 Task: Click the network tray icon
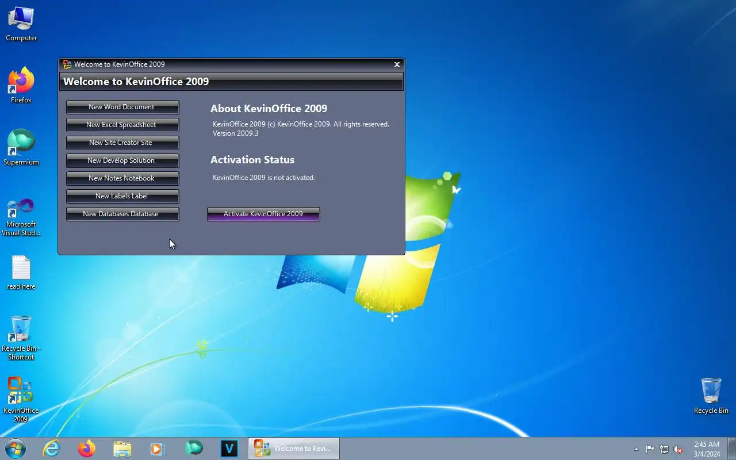click(664, 449)
